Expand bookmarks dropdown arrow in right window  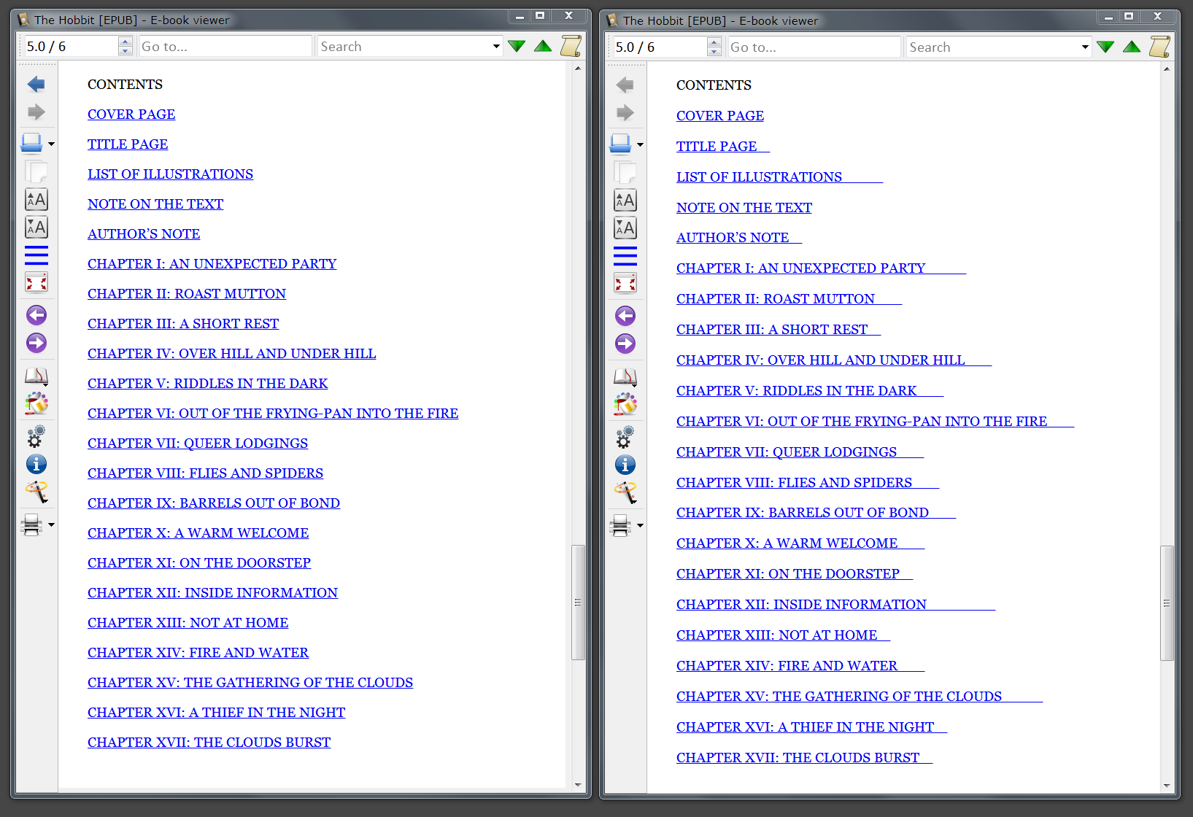tap(634, 385)
